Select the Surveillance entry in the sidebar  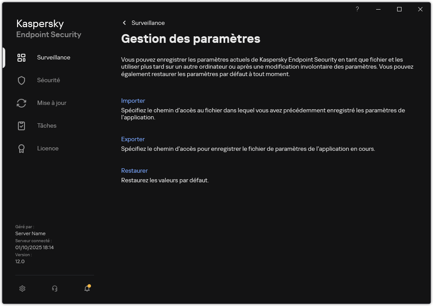point(53,57)
